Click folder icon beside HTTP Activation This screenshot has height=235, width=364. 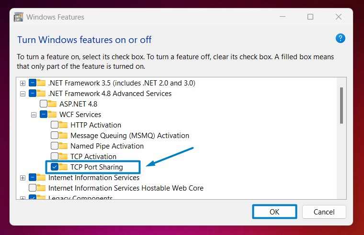pyautogui.click(x=63, y=125)
